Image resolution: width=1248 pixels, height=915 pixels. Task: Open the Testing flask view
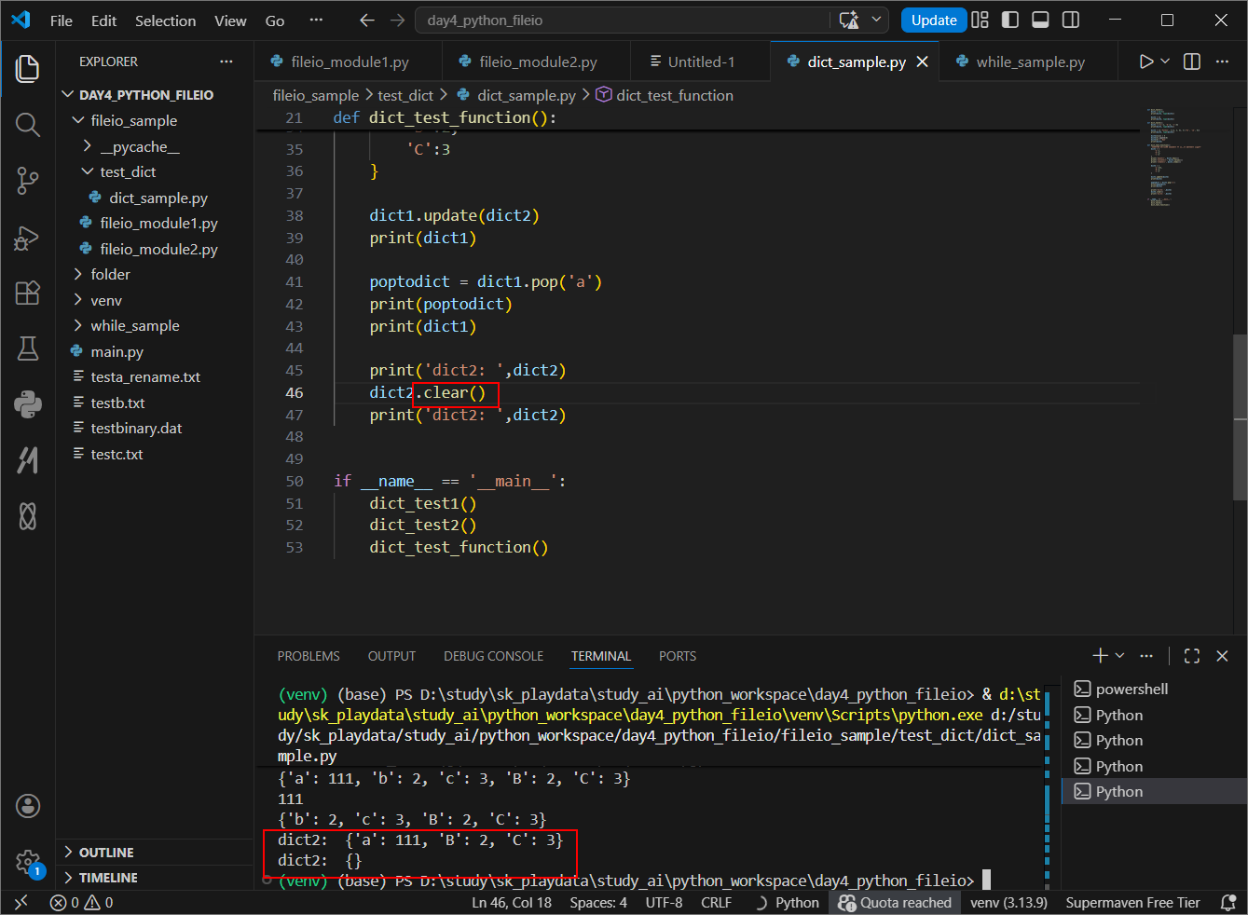click(28, 348)
